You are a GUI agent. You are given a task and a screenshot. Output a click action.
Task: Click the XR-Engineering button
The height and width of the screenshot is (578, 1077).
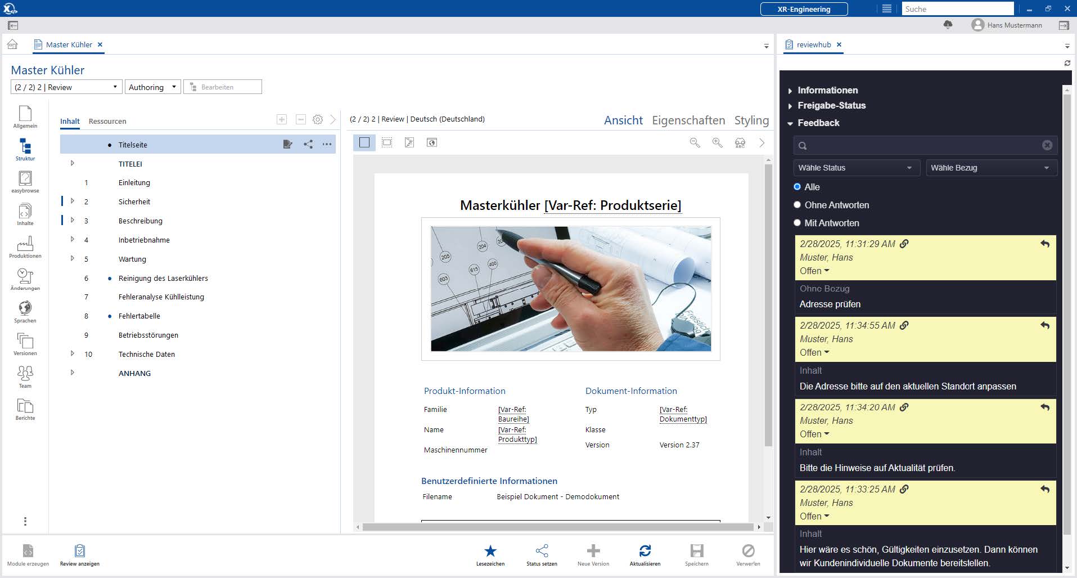pos(804,9)
